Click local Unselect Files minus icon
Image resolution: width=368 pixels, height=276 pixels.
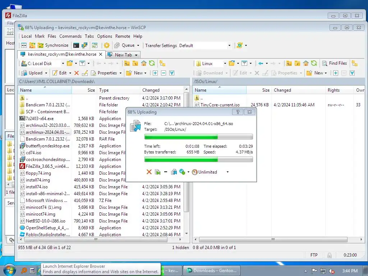pos(164,73)
